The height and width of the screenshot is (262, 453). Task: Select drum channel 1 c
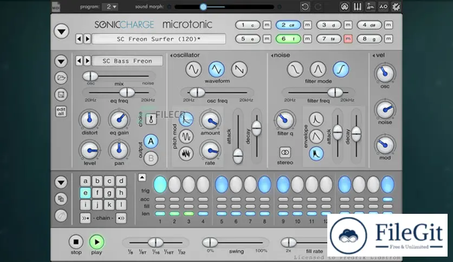click(x=248, y=25)
